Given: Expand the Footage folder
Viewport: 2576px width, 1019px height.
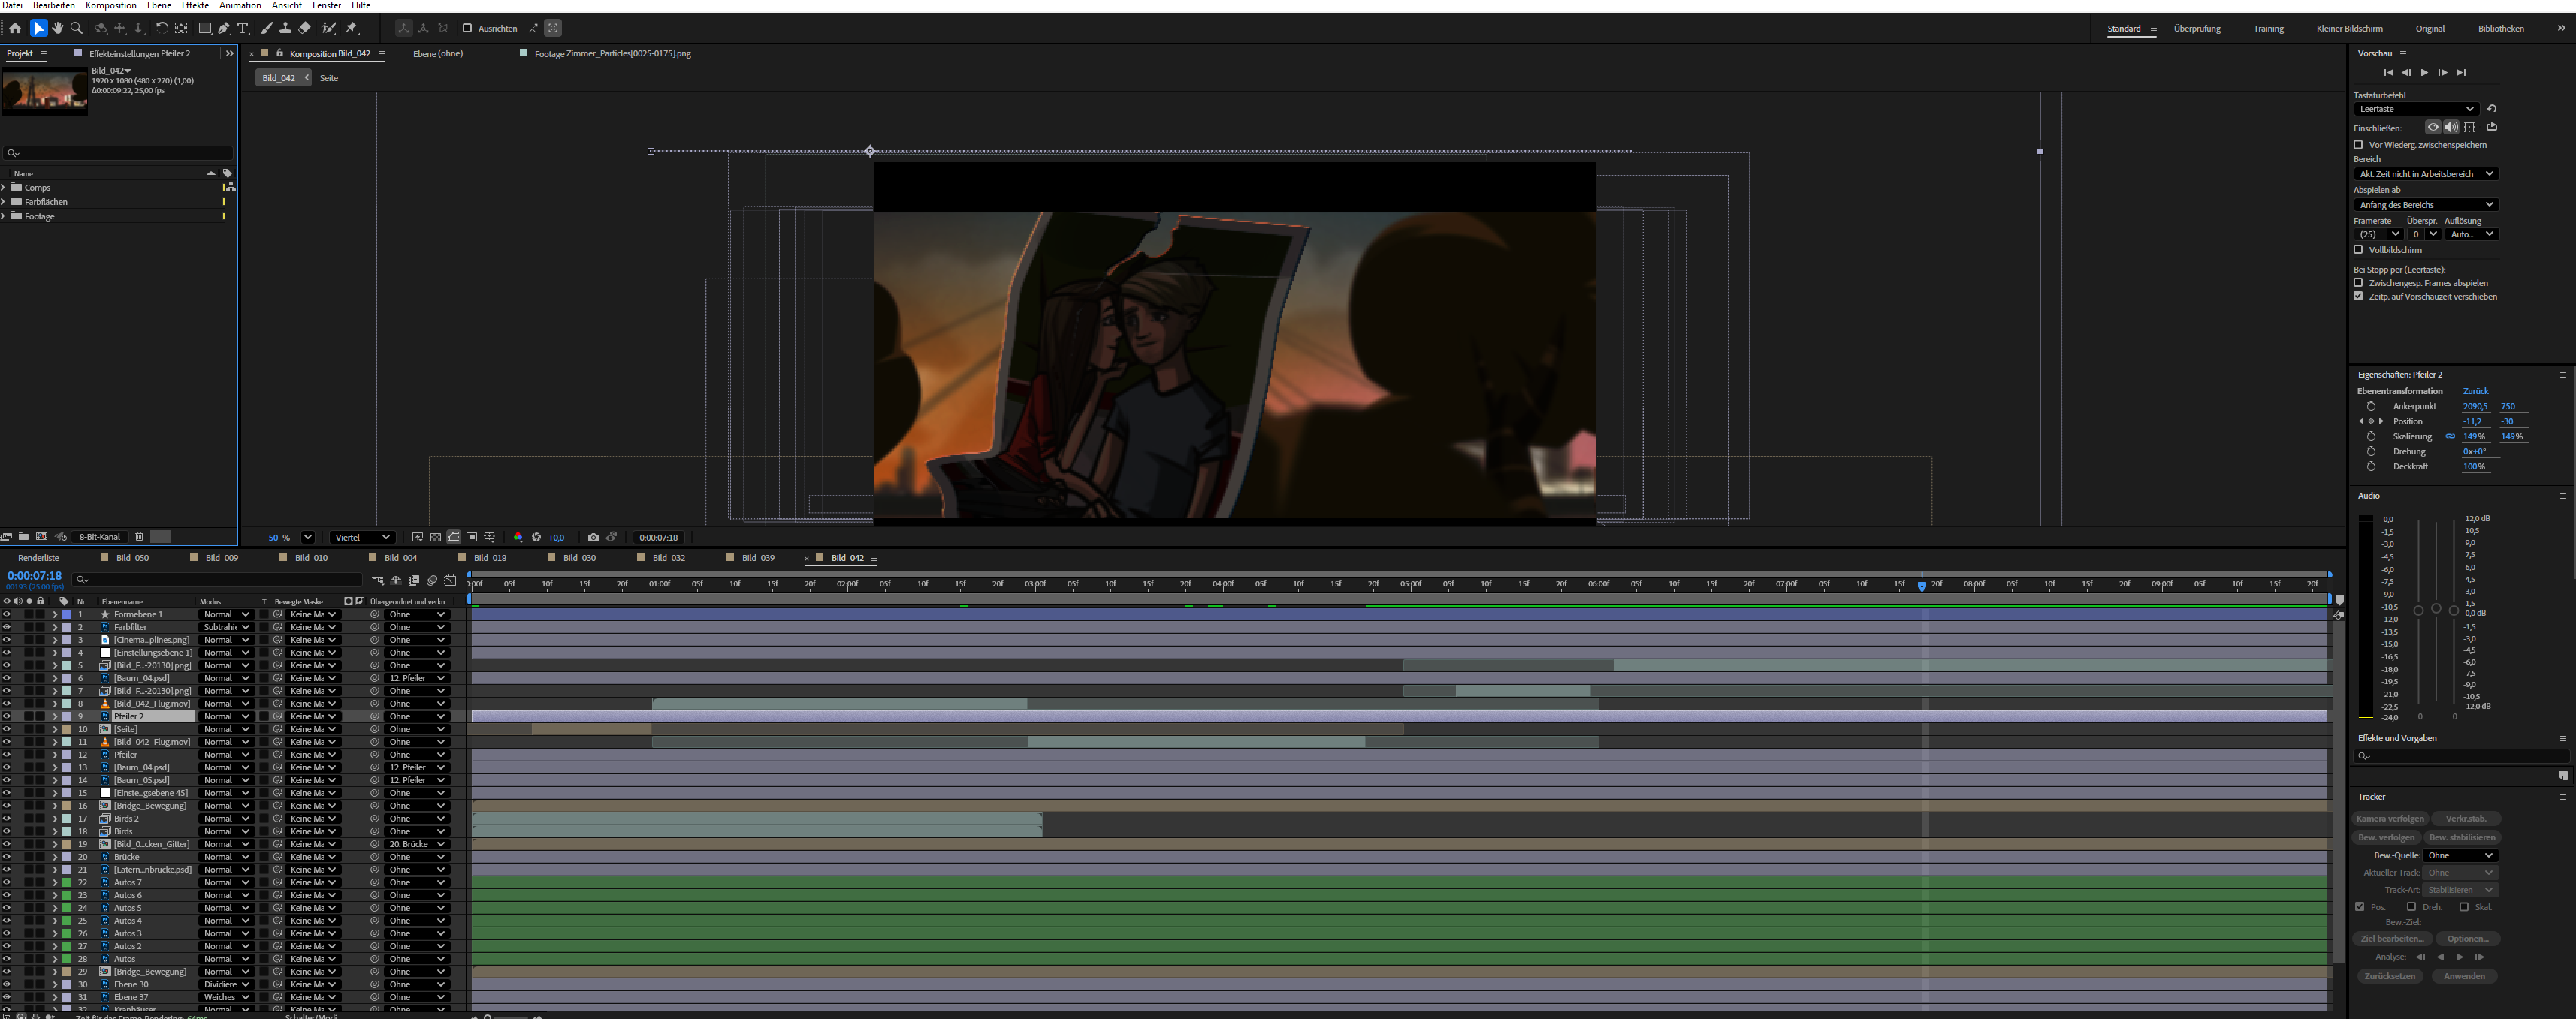Looking at the screenshot, I should coord(4,216).
